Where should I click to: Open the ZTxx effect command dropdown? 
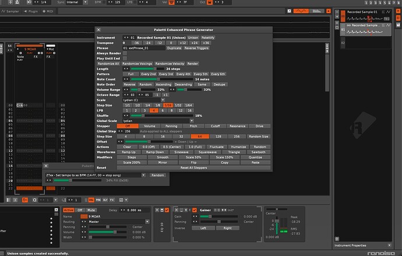[96, 175]
